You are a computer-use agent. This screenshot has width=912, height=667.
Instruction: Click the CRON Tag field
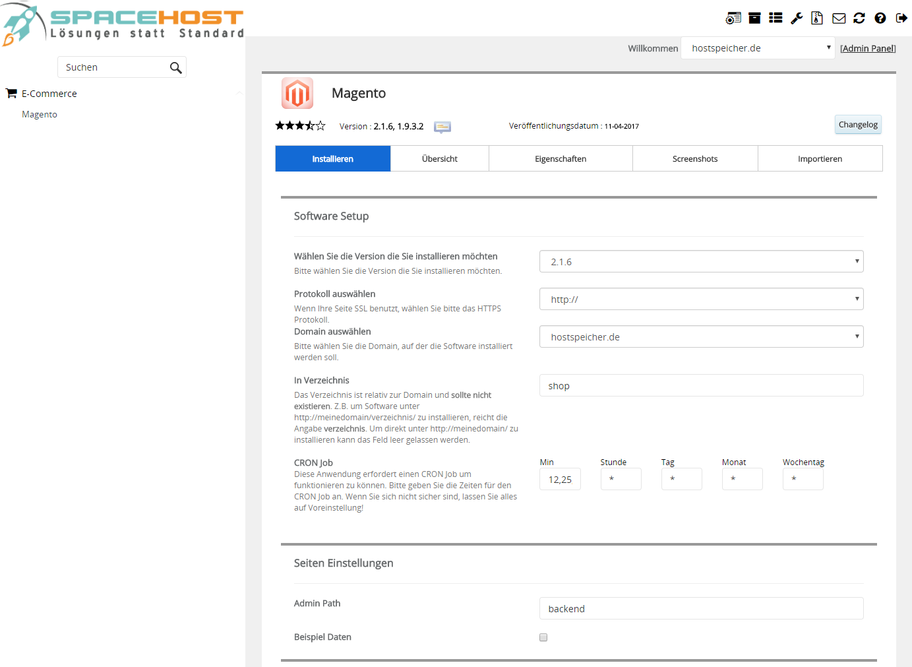[682, 480]
